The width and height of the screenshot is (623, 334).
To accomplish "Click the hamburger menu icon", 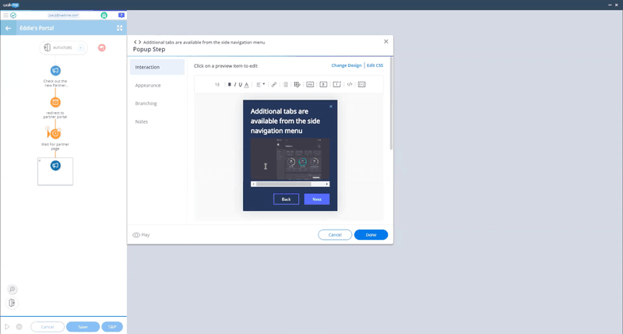I will tap(5, 15).
